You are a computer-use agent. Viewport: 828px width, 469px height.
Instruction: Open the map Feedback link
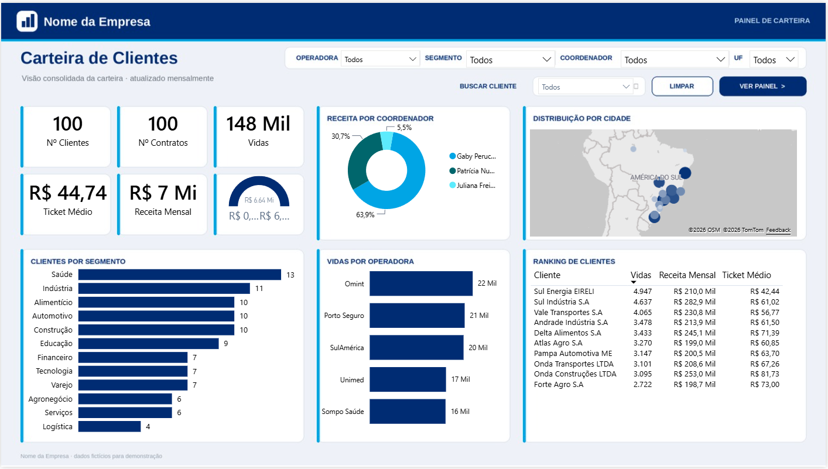click(778, 230)
